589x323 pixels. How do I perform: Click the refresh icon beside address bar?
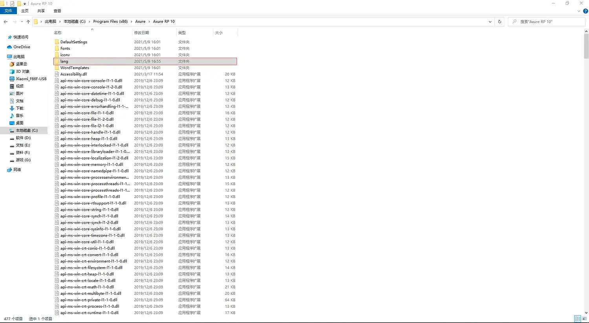499,22
